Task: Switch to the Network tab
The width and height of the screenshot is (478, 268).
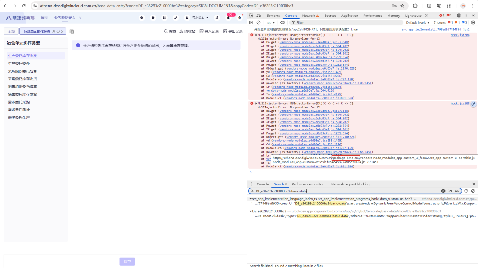Action: point(311,16)
